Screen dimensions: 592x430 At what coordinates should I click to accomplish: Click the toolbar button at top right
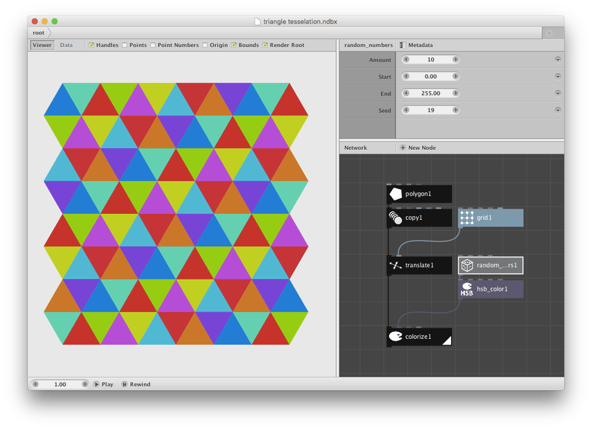point(549,33)
